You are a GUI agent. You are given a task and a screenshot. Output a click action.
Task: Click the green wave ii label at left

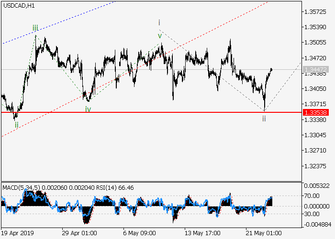tap(16, 125)
